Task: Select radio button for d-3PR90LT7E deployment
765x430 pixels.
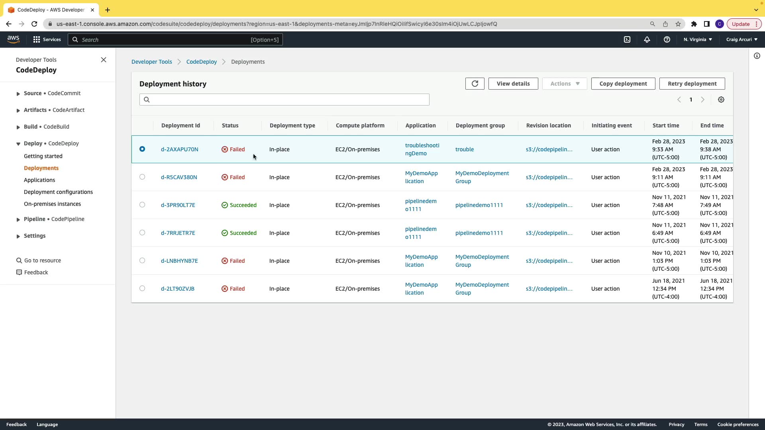Action: [x=142, y=205]
